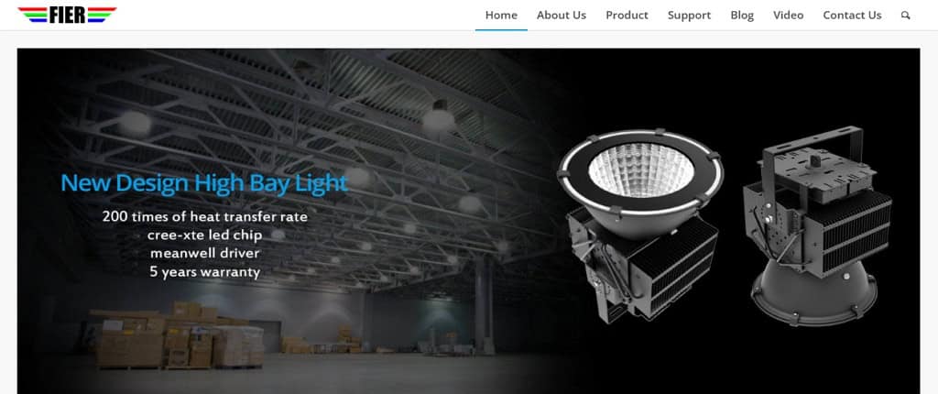
Task: Open the About Us page
Action: click(562, 16)
